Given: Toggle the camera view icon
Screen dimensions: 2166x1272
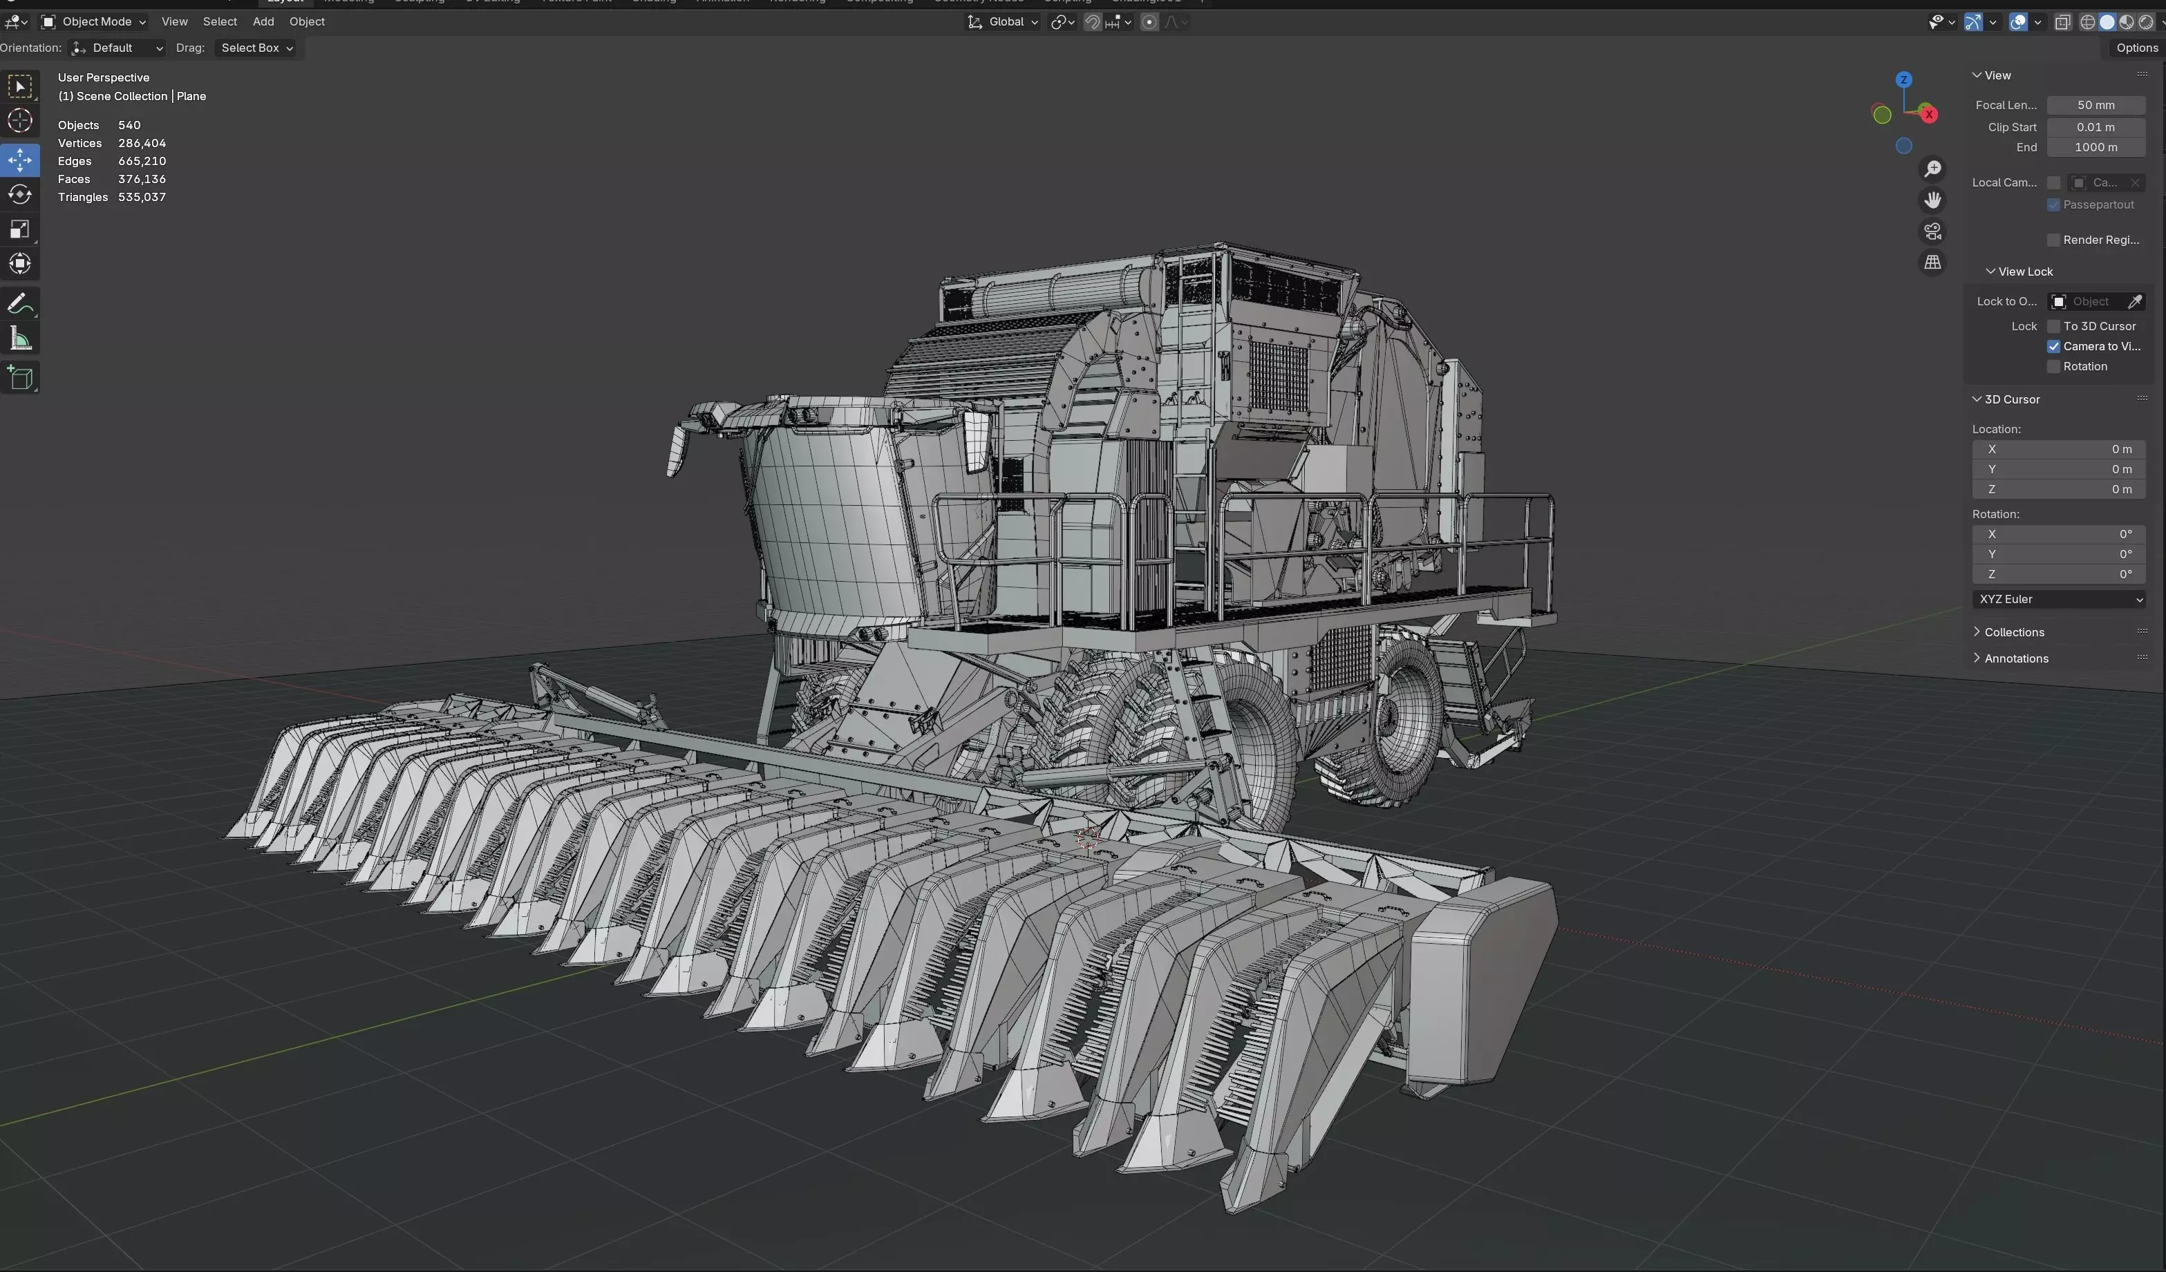Looking at the screenshot, I should (1932, 231).
